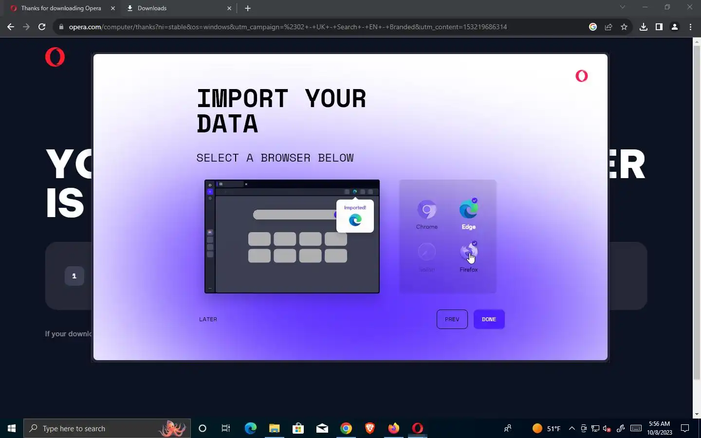Open the touch keyboard tray icon
The width and height of the screenshot is (701, 438).
pyautogui.click(x=636, y=428)
